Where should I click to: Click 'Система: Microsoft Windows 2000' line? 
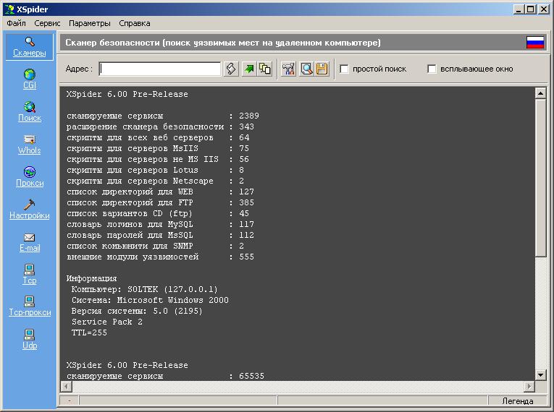click(x=150, y=300)
